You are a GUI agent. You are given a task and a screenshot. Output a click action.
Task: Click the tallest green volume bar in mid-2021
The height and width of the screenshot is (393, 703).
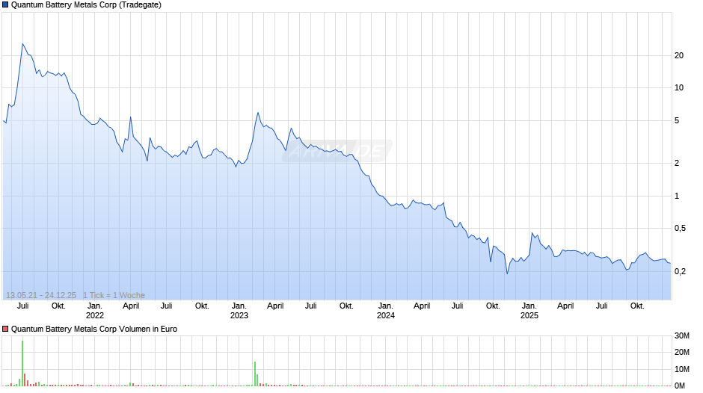click(22, 363)
